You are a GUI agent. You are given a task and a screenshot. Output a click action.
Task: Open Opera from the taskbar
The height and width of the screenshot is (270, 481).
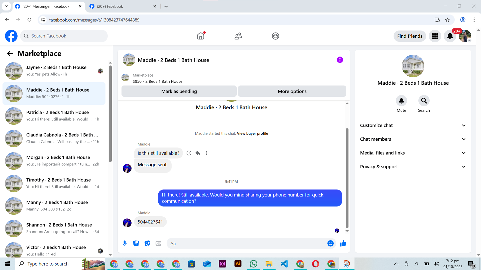pos(315,264)
